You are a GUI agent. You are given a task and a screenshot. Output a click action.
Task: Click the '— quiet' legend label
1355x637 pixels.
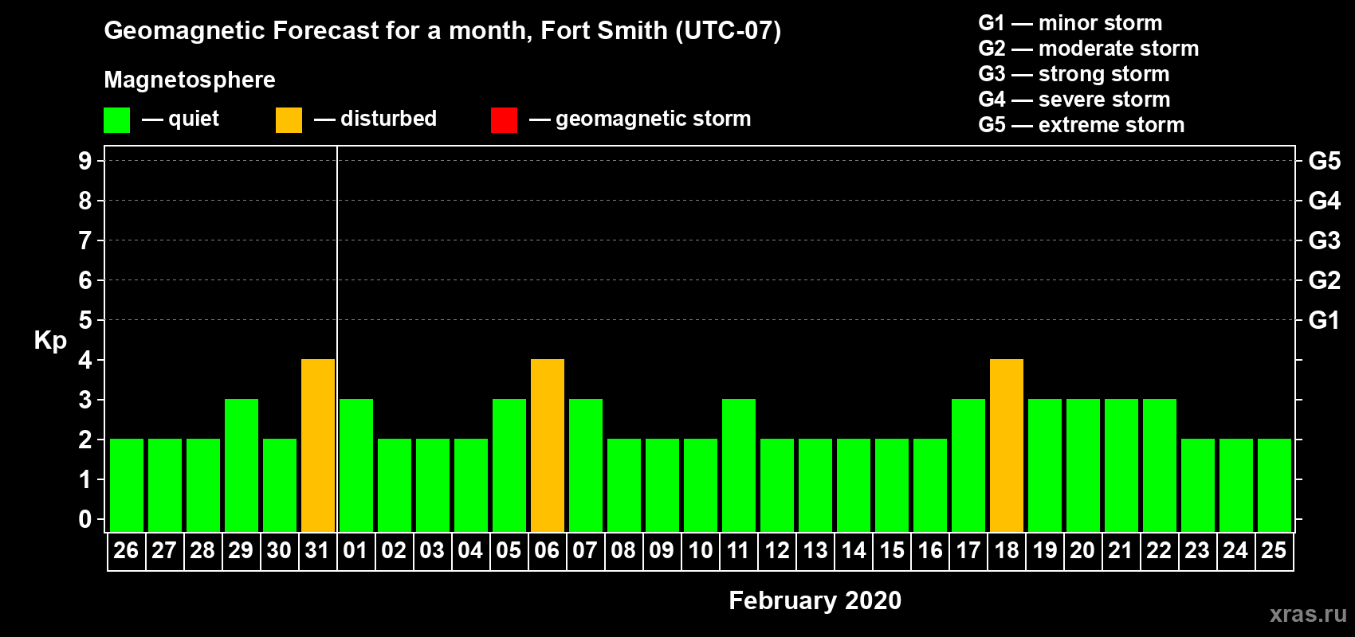point(180,119)
